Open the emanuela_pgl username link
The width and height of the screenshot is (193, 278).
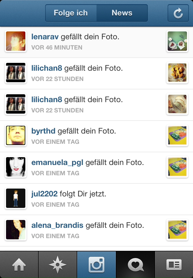(x=57, y=163)
